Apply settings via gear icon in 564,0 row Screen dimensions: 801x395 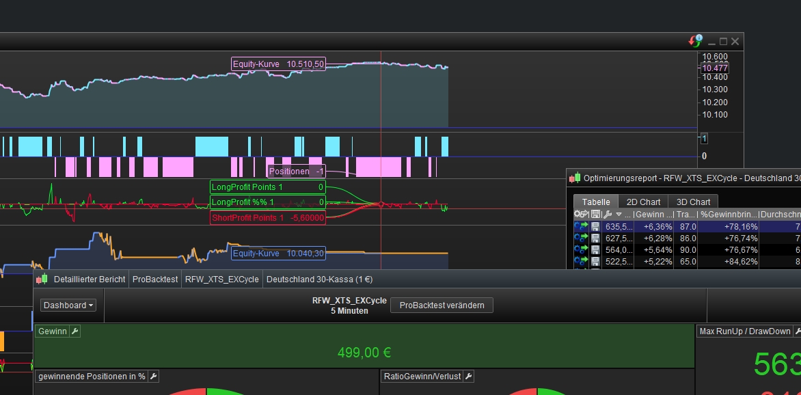582,250
